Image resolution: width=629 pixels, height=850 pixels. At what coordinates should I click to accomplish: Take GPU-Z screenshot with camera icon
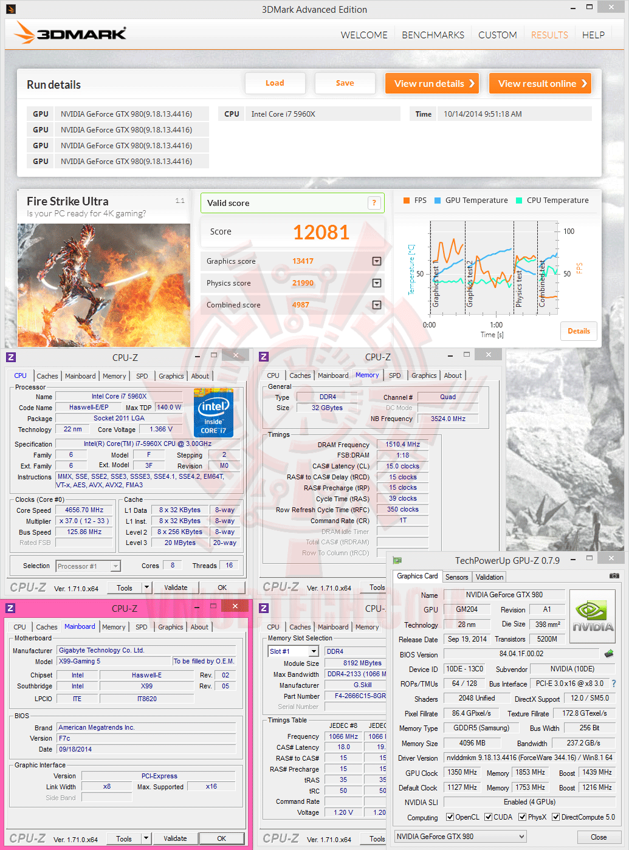coord(614,575)
